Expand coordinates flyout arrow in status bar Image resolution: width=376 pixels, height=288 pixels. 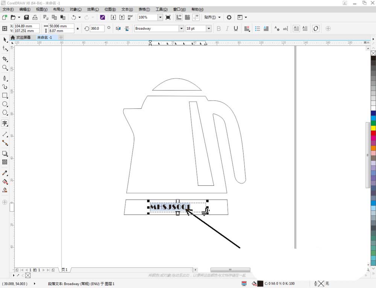[x=35, y=284]
